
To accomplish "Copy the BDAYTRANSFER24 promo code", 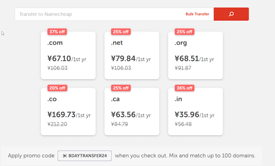I will pos(85,156).
